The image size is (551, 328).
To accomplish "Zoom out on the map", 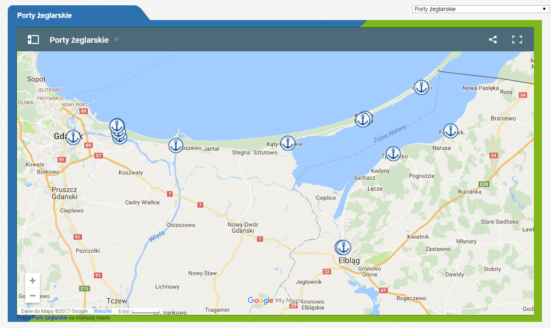I will point(33,295).
